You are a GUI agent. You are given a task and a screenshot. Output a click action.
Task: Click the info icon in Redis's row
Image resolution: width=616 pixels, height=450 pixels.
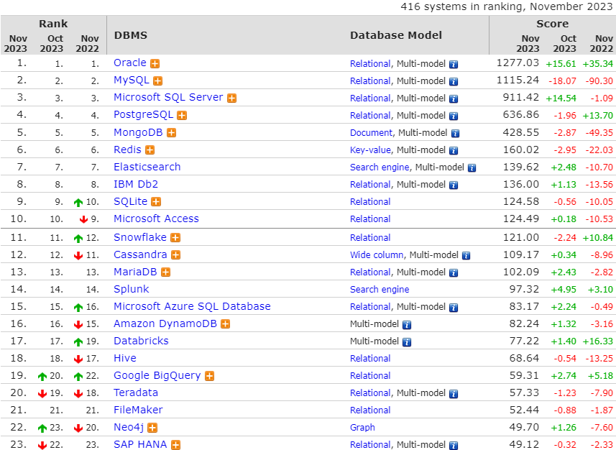tap(454, 151)
